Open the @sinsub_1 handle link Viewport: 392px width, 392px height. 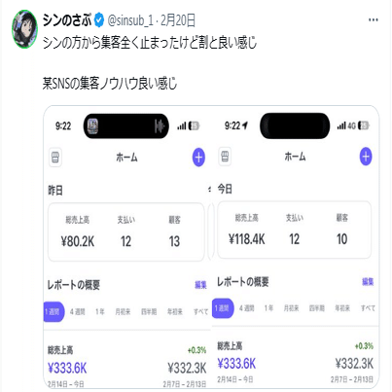[130, 20]
